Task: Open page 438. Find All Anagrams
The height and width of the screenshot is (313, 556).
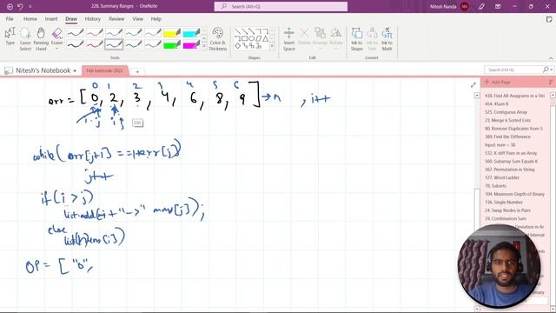Action: coord(514,96)
